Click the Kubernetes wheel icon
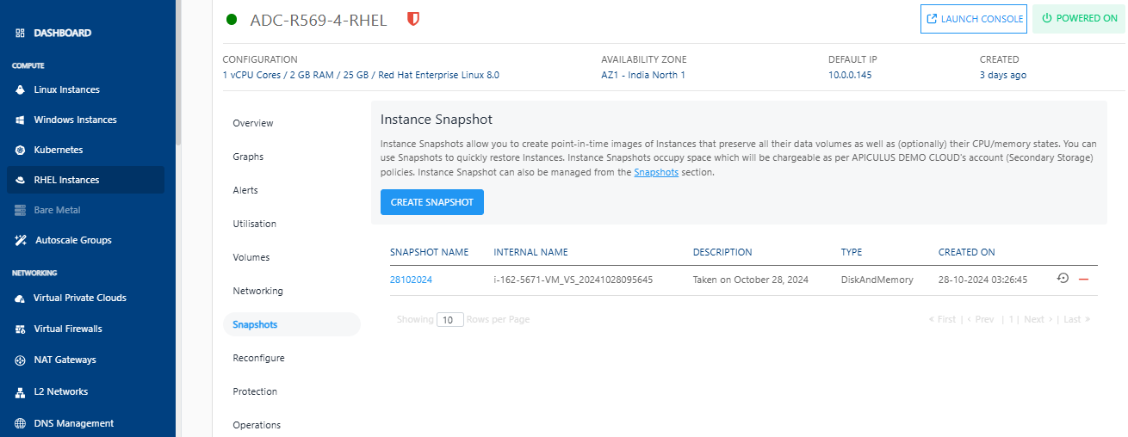 tap(20, 150)
